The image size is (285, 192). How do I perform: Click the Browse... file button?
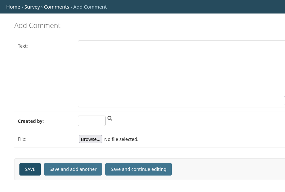pos(91,139)
